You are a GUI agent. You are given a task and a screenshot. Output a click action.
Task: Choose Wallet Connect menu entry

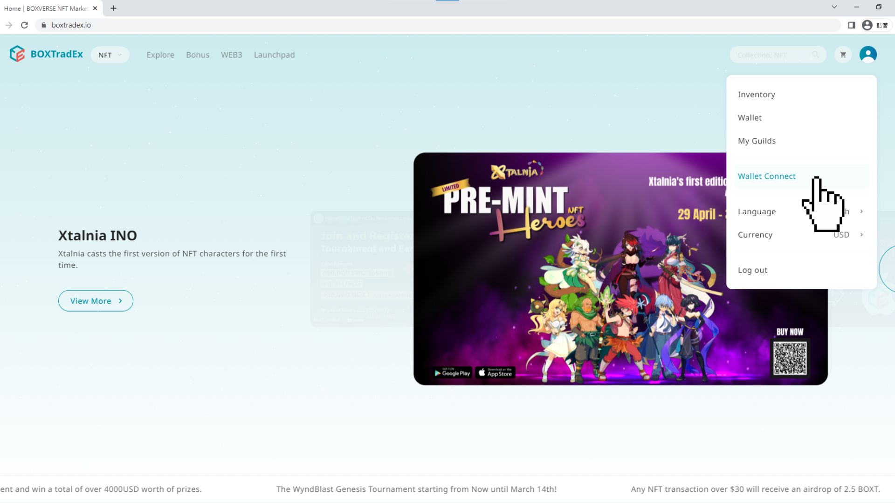(766, 176)
